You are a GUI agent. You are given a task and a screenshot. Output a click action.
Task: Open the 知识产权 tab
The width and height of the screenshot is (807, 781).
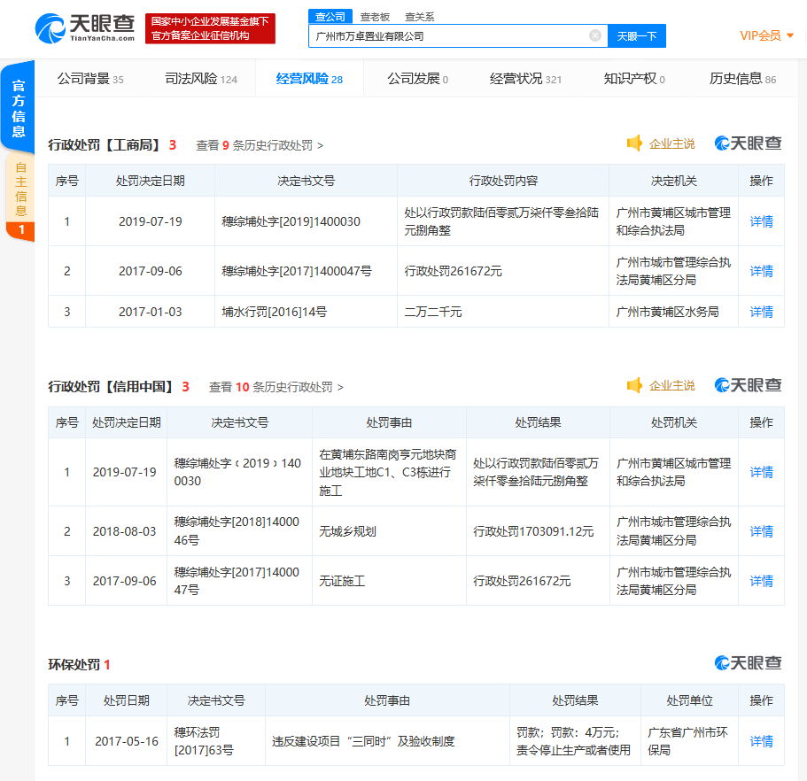tap(634, 79)
